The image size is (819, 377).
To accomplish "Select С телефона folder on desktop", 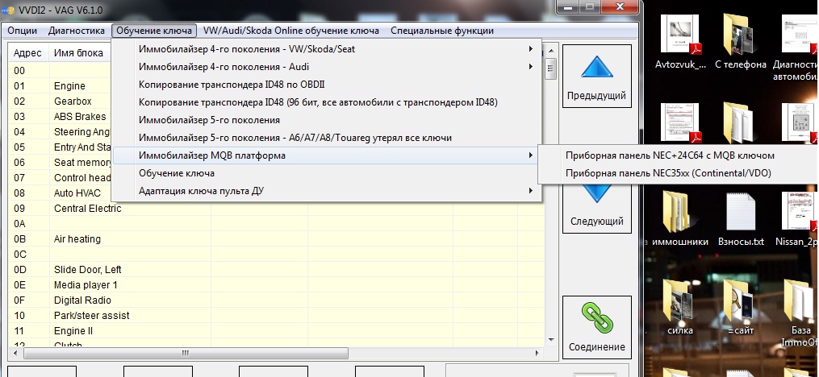I will pos(740,42).
